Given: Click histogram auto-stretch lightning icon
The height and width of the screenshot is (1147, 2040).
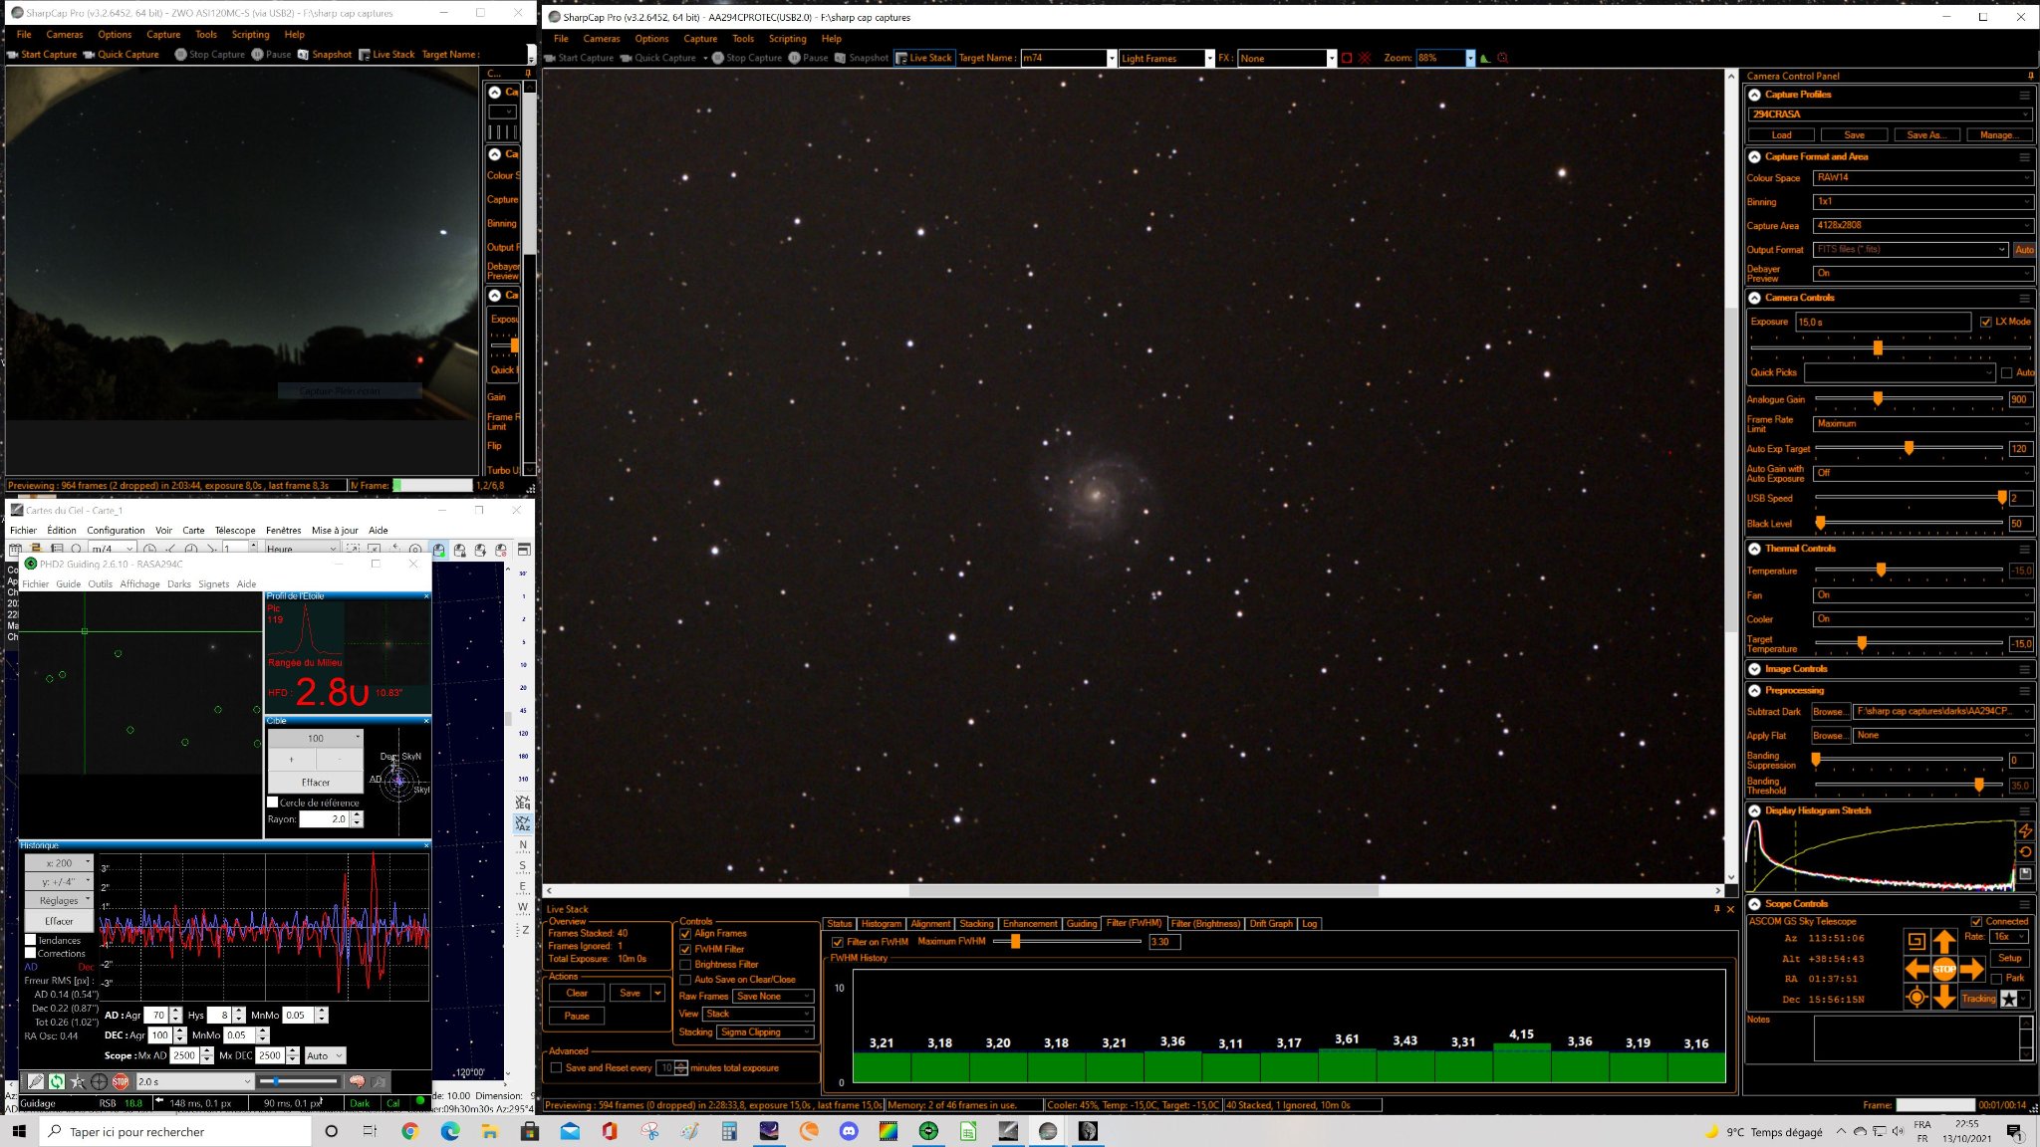Looking at the screenshot, I should (x=2025, y=830).
